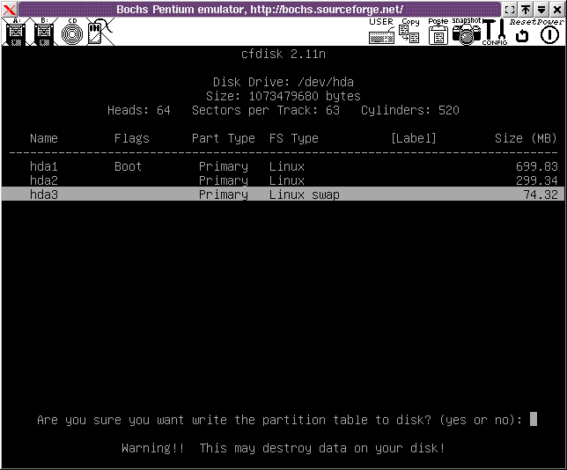Click the cursor after the yes or no prompt

[534, 420]
